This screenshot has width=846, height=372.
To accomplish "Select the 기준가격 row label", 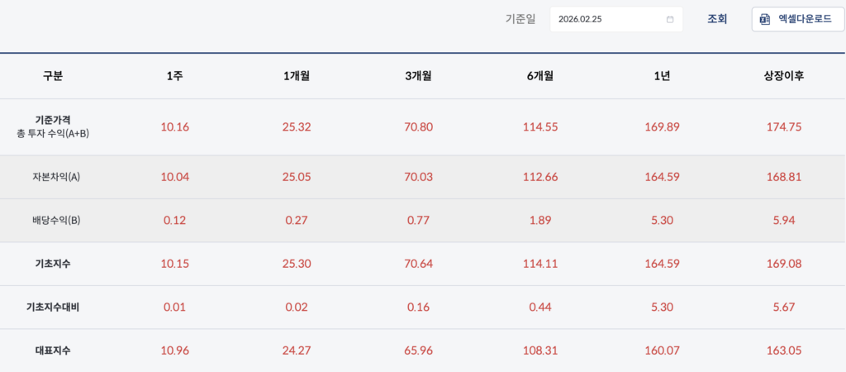I will coord(53,120).
